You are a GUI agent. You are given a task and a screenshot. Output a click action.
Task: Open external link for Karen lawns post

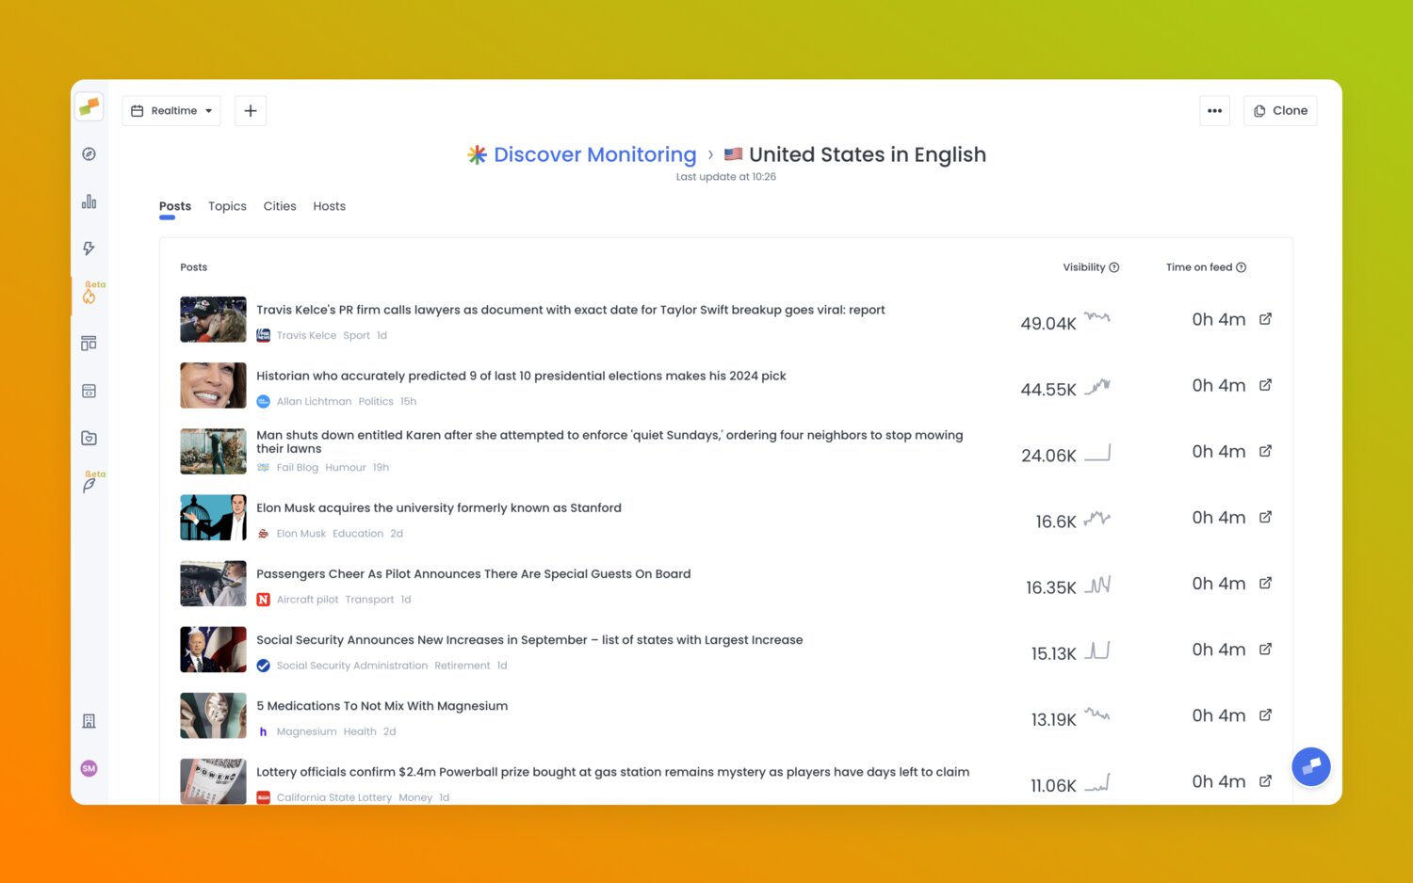tap(1266, 451)
